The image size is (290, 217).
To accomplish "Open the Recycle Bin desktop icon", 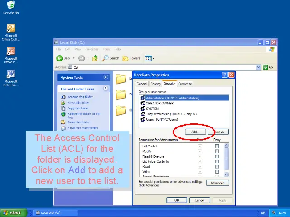I will pos(10,5).
